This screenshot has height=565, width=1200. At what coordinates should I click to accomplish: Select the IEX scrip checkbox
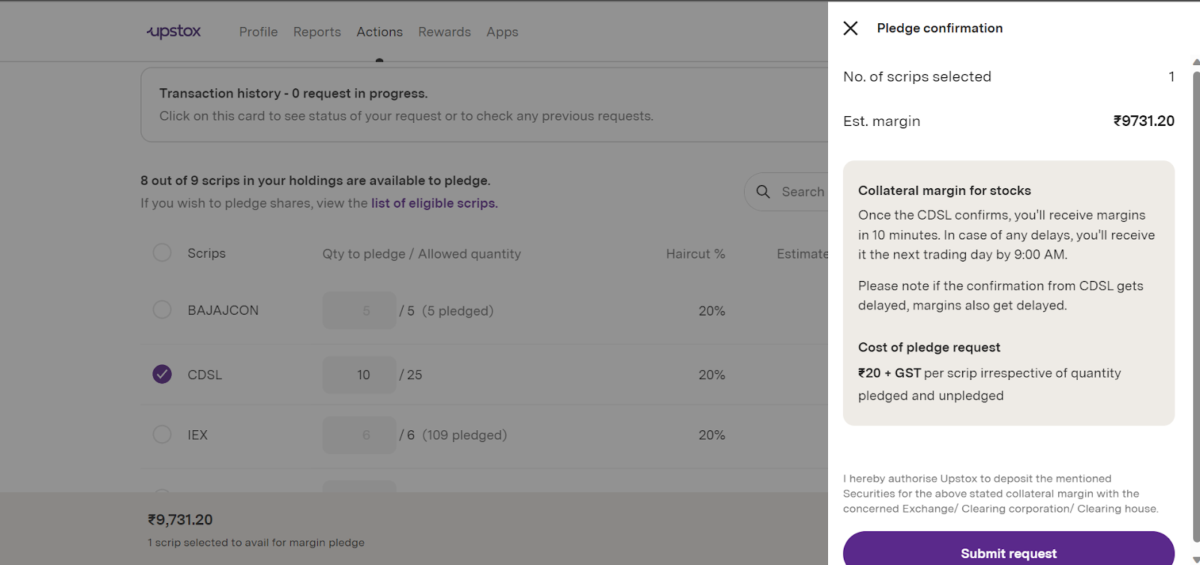pyautogui.click(x=162, y=434)
